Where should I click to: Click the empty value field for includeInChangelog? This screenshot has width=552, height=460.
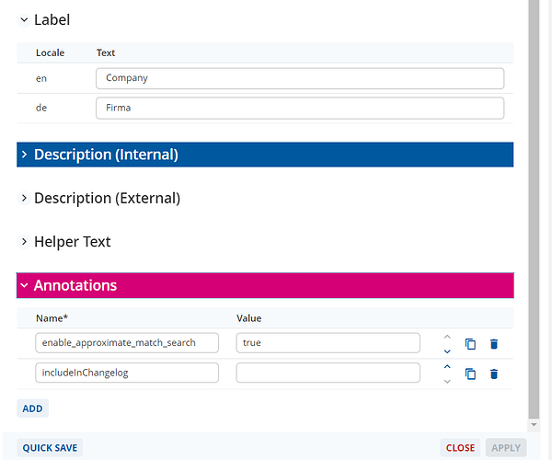(328, 373)
